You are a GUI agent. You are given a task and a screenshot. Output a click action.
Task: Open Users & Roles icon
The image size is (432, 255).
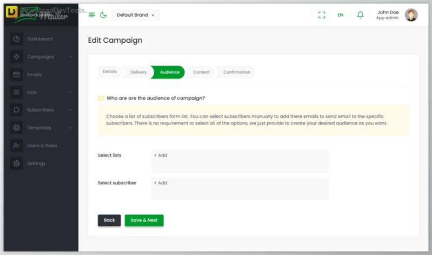click(x=17, y=146)
